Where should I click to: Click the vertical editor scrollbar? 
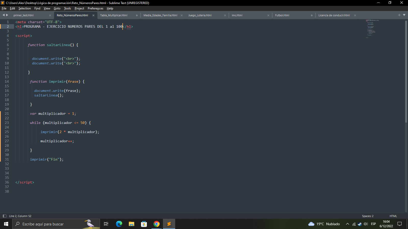406,71
